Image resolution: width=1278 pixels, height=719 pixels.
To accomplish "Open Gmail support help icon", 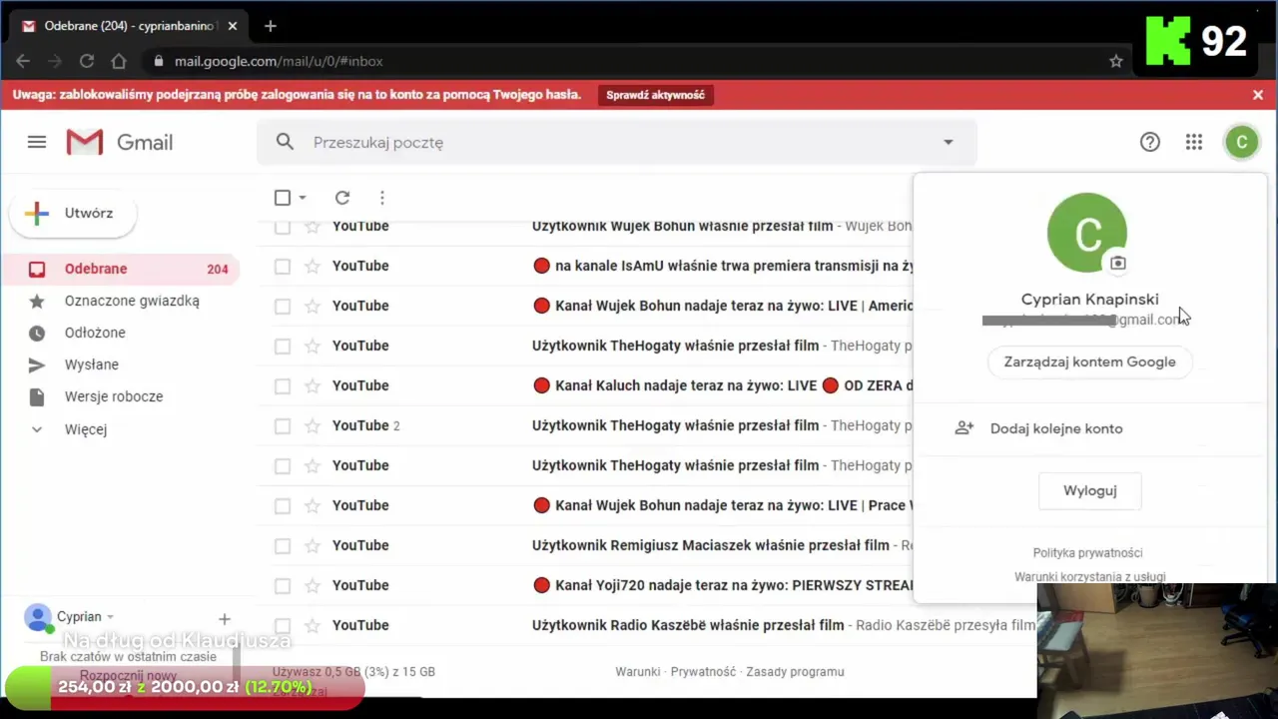I will [x=1150, y=142].
